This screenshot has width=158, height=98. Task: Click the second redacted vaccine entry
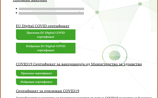point(51,13)
